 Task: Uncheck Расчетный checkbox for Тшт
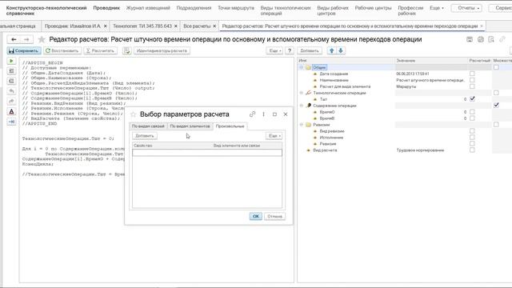click(472, 99)
